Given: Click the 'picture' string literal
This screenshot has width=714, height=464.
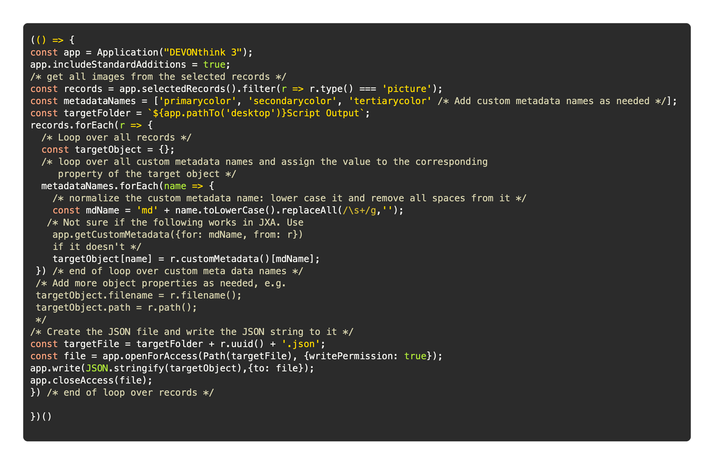Looking at the screenshot, I should click(407, 89).
